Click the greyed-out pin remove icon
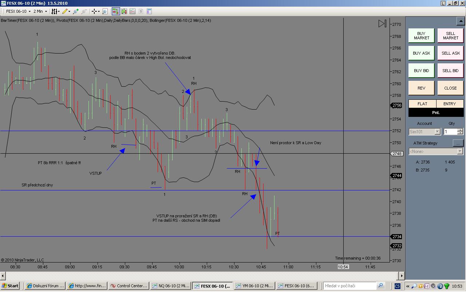This screenshot has width=466, height=292. point(84,12)
